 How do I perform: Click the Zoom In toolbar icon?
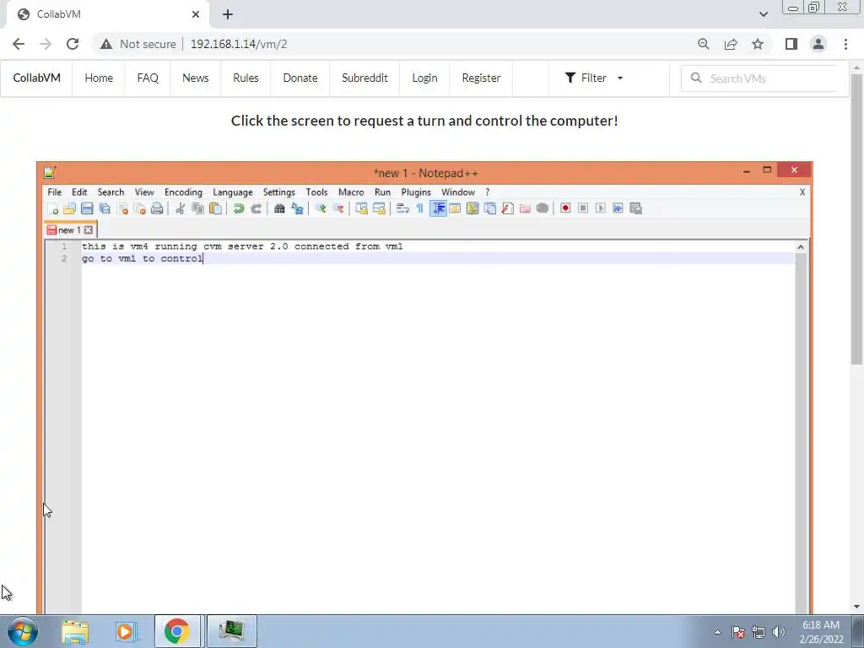pyautogui.click(x=320, y=208)
